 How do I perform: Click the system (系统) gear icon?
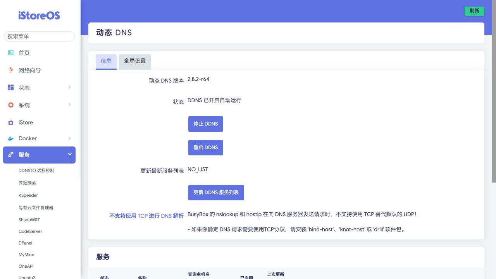click(x=11, y=105)
